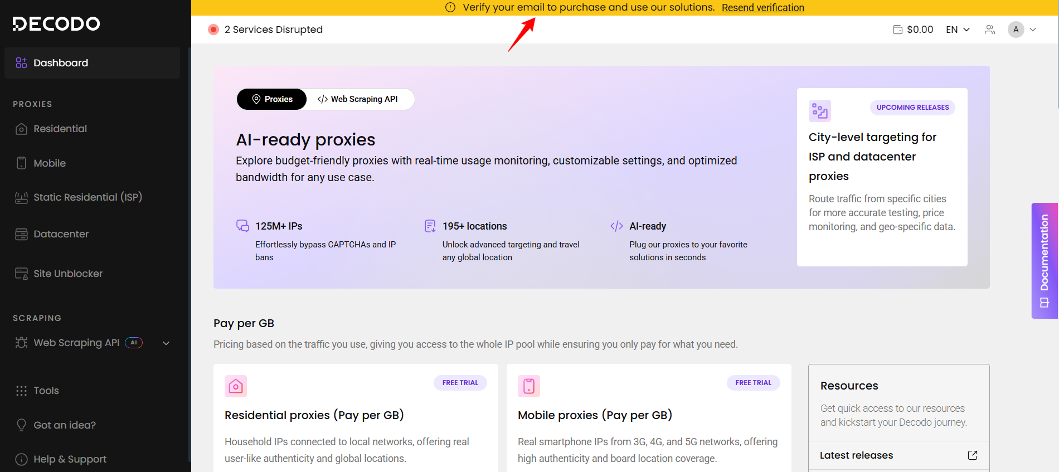Image resolution: width=1059 pixels, height=472 pixels.
Task: Click the Residential proxies card house icon
Action: coord(236,386)
